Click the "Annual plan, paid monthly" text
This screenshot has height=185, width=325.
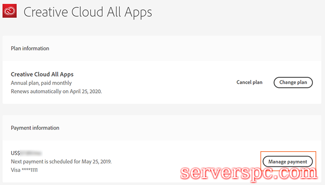tap(41, 83)
